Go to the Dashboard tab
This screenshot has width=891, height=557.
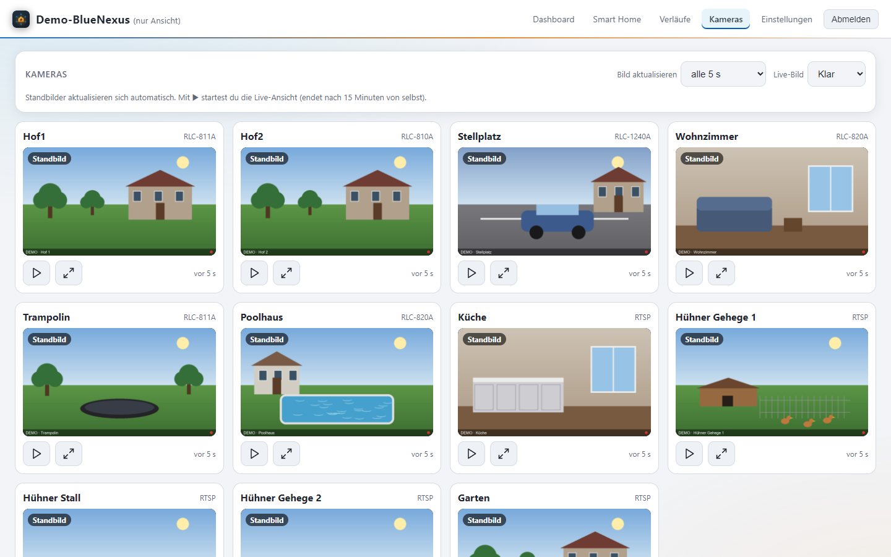point(553,19)
